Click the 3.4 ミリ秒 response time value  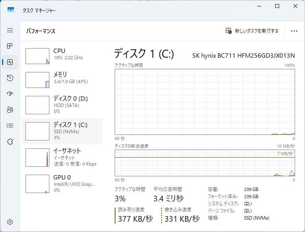click(168, 198)
